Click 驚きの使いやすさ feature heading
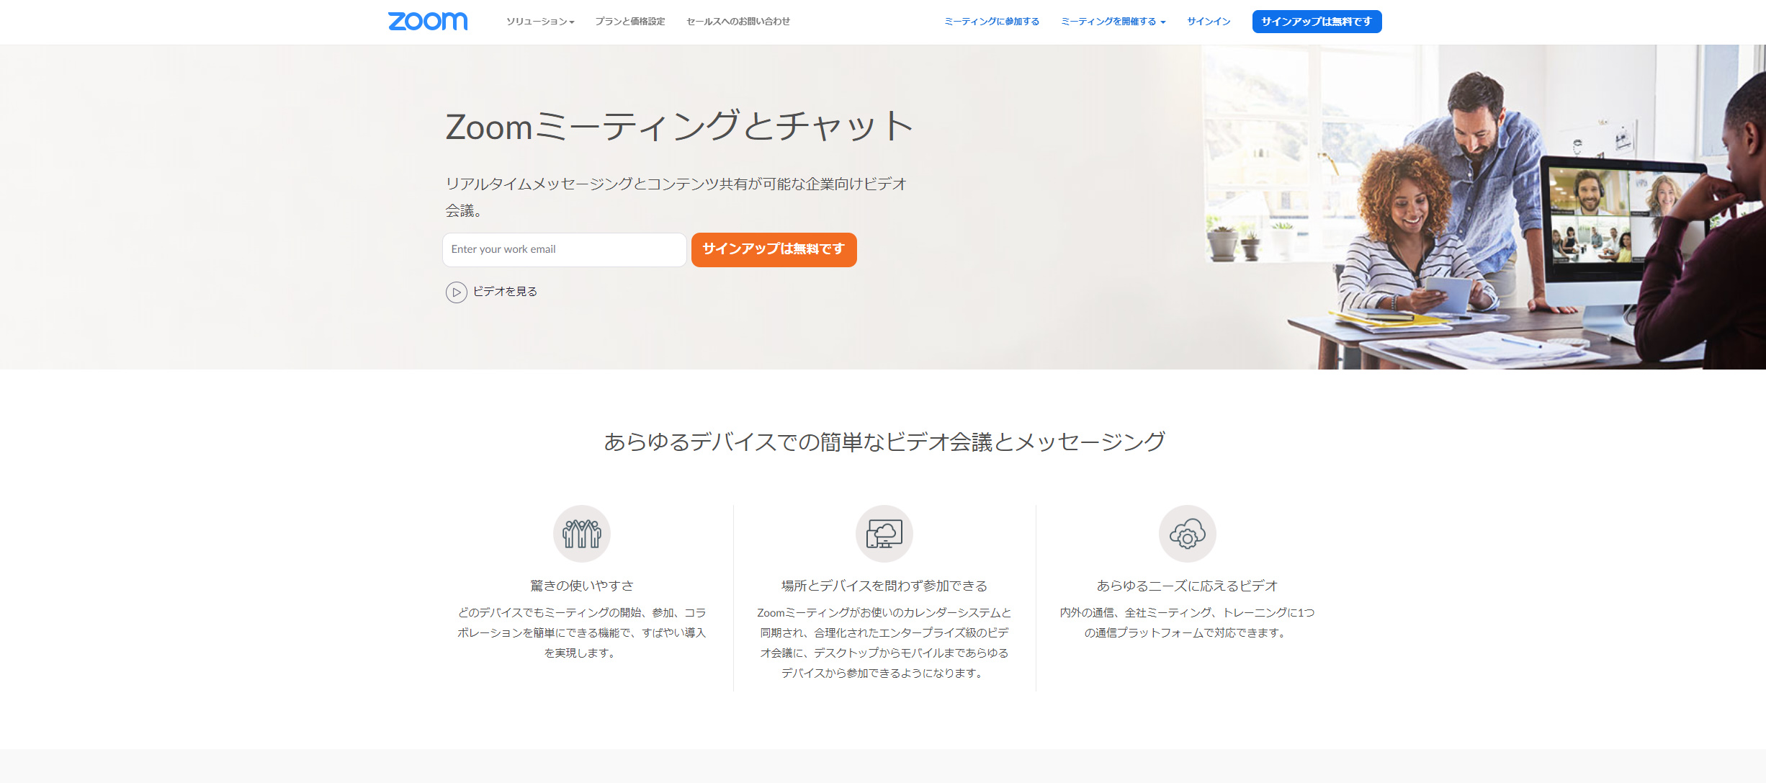Image resolution: width=1766 pixels, height=783 pixels. click(581, 586)
